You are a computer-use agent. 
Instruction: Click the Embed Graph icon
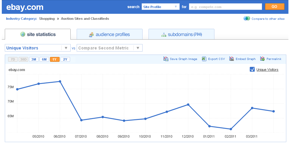pyautogui.click(x=232, y=59)
